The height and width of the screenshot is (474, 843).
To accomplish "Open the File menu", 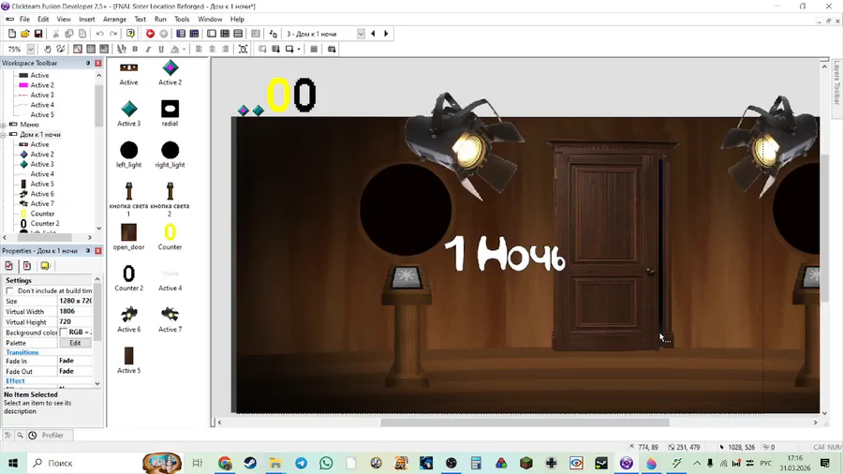I will (x=24, y=19).
